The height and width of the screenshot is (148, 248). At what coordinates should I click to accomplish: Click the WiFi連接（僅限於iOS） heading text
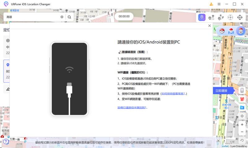[133, 73]
